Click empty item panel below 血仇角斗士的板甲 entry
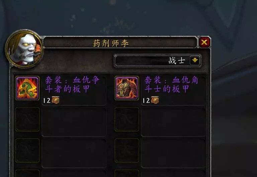Screen dimensions: 257x177 pos(173,122)
